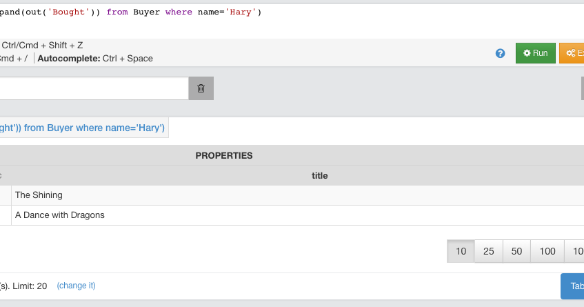The image size is (584, 307).
Task: Set page size to 50
Action: (x=516, y=251)
